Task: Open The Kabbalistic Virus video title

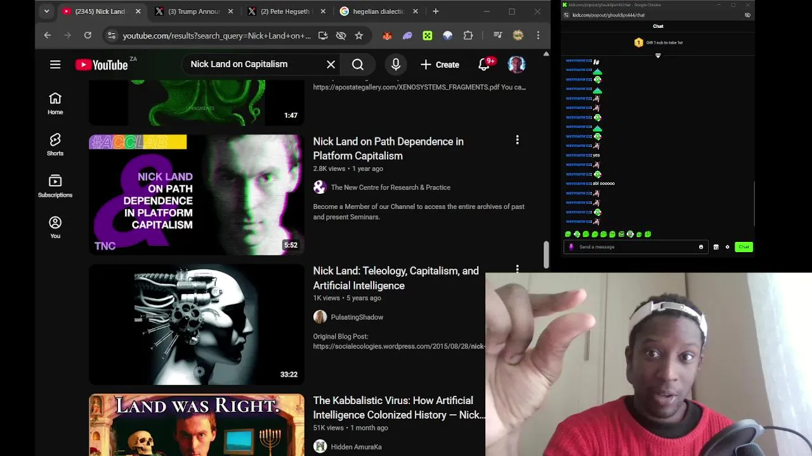Action: 399,408
